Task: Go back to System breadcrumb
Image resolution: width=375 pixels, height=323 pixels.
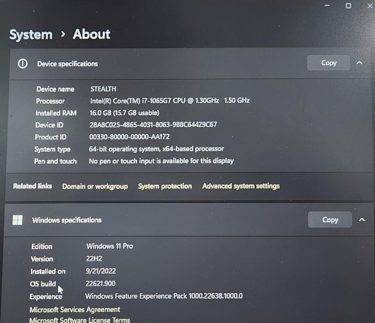Action: [x=31, y=35]
